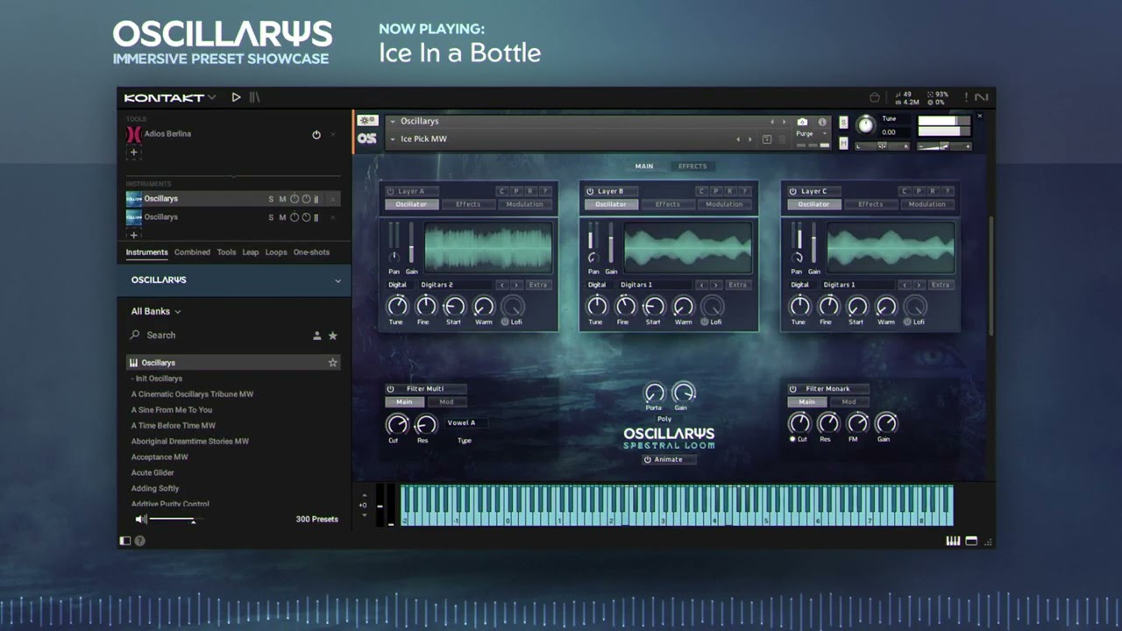Image resolution: width=1122 pixels, height=631 pixels.
Task: Favorite the Oscillarys bank with star
Action: coord(333,363)
